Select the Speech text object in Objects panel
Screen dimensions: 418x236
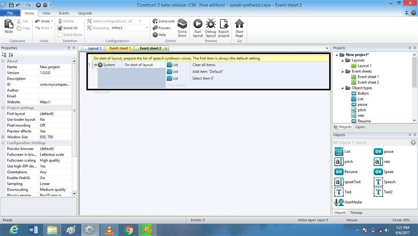pyautogui.click(x=385, y=182)
